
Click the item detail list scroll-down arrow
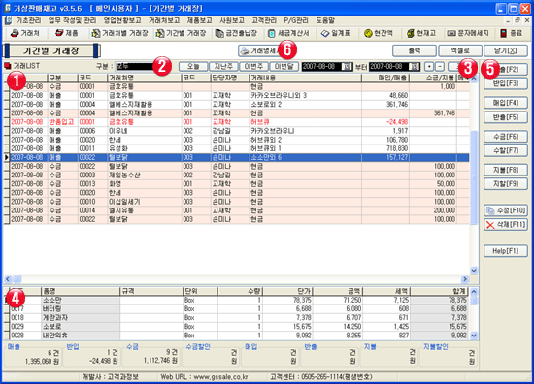pos(474,336)
